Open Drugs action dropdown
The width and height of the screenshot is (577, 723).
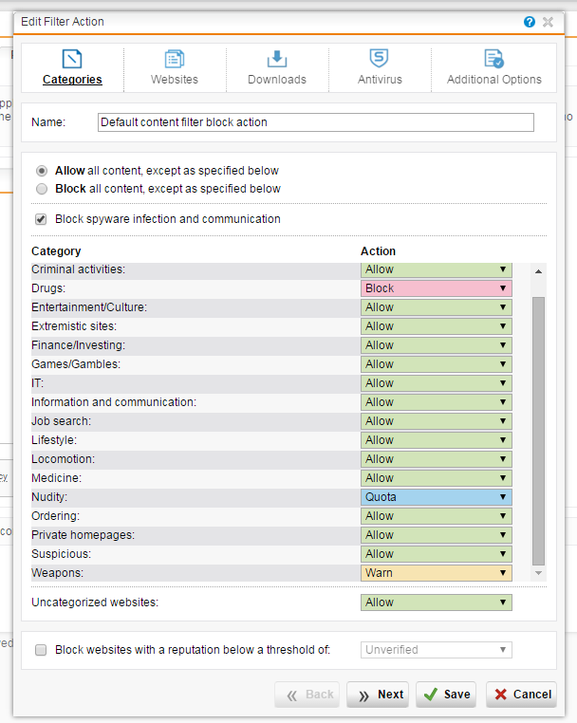[x=436, y=288]
